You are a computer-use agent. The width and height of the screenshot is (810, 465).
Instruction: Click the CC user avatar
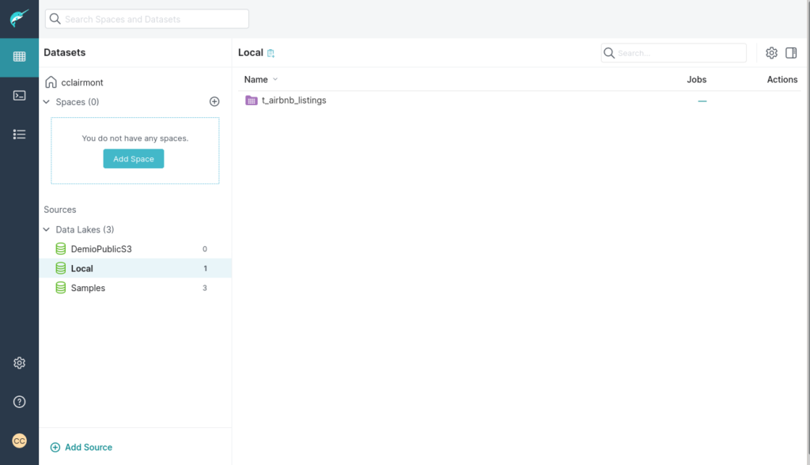(19, 440)
